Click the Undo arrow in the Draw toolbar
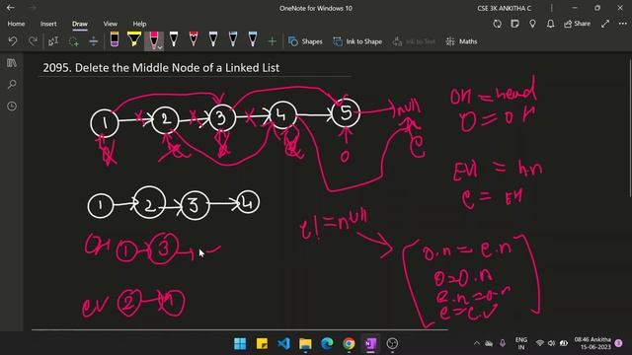632x355 pixels. click(13, 41)
